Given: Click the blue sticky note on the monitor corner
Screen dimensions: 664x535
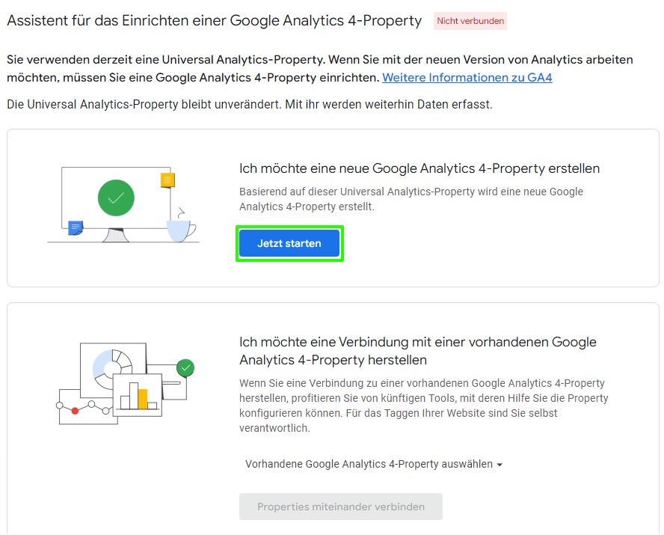Looking at the screenshot, I should 76,227.
